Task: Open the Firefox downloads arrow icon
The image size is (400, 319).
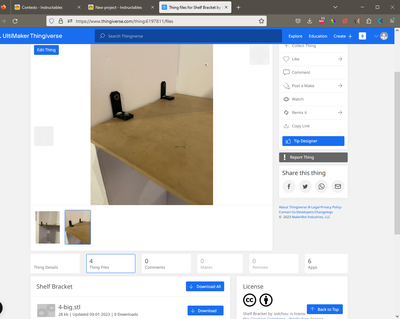Action: click(x=310, y=21)
